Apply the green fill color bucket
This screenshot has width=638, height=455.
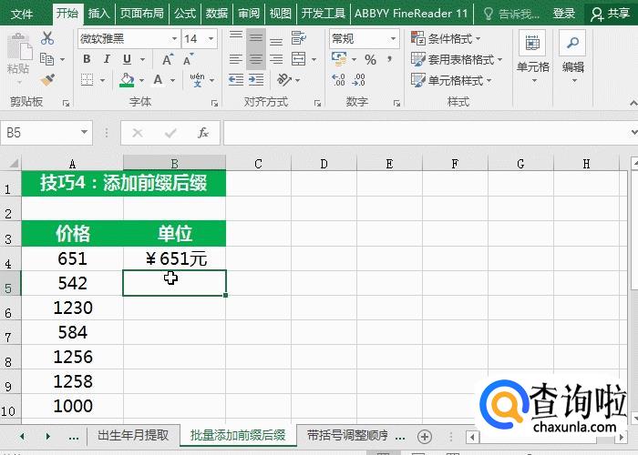[127, 80]
